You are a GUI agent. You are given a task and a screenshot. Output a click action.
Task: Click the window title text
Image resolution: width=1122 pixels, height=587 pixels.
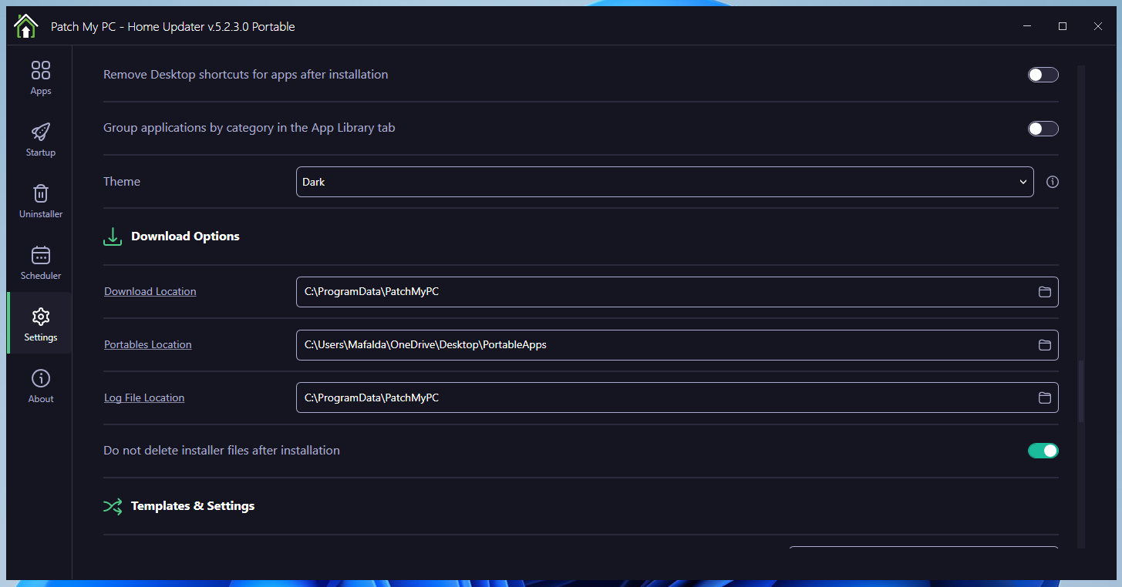tap(173, 27)
